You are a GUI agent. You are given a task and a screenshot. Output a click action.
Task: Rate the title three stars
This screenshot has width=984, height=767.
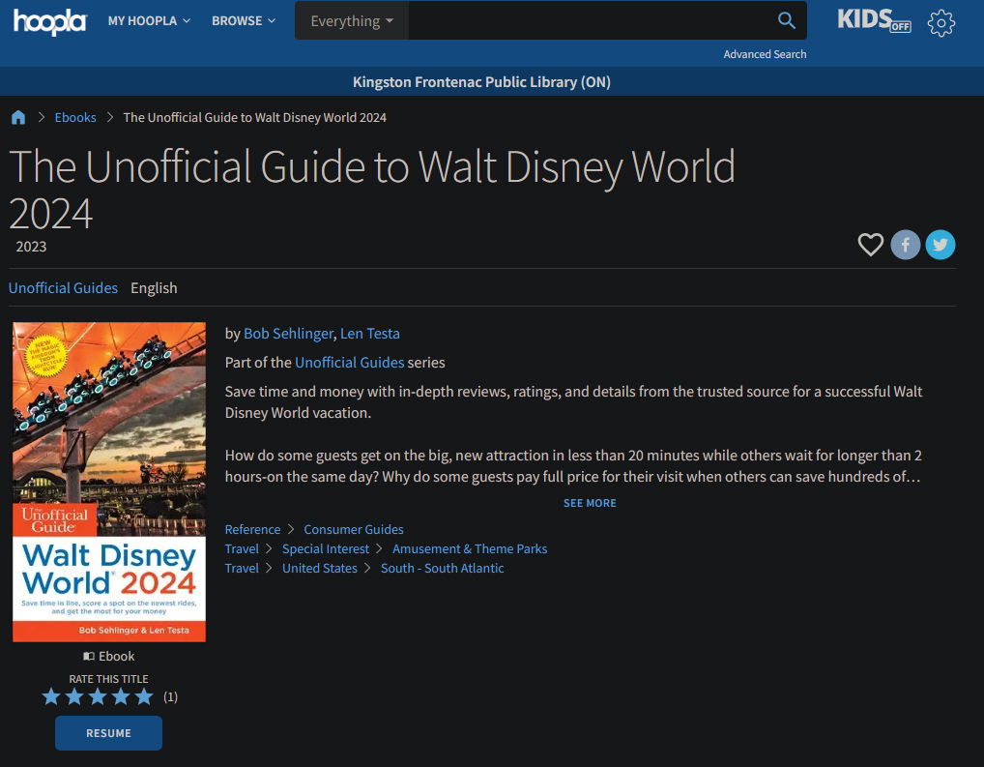coord(98,696)
